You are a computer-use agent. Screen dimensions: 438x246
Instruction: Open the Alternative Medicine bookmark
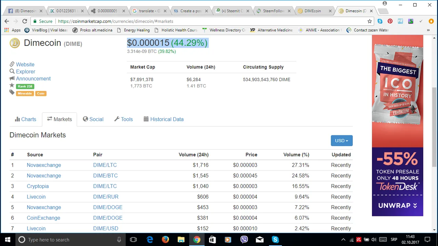tap(271, 30)
